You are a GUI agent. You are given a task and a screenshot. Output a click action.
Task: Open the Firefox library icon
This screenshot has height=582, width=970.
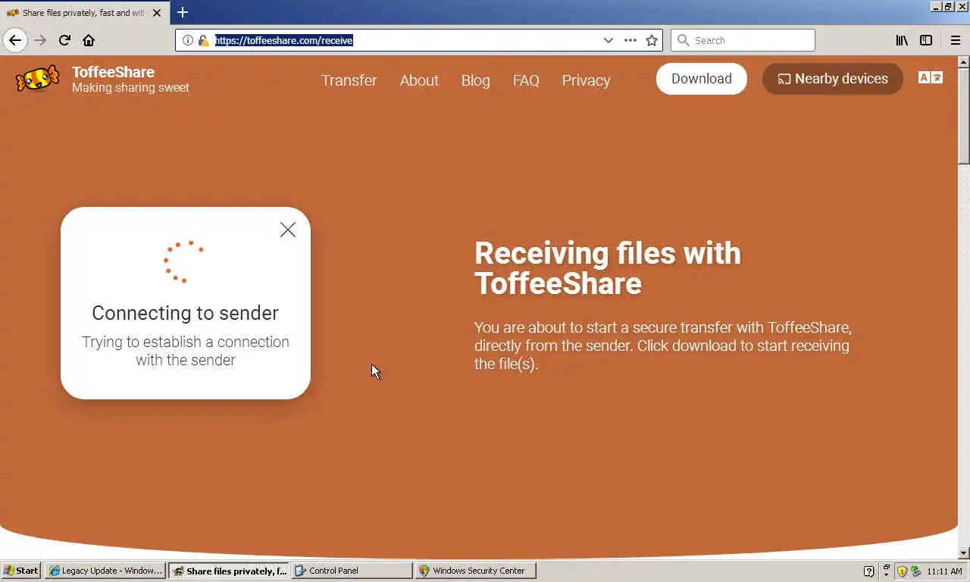(902, 40)
